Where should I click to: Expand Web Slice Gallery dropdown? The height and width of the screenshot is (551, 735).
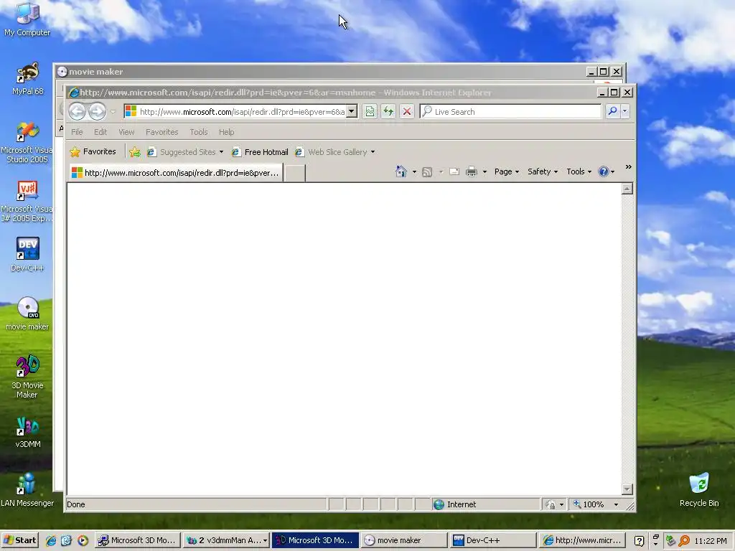tap(373, 152)
